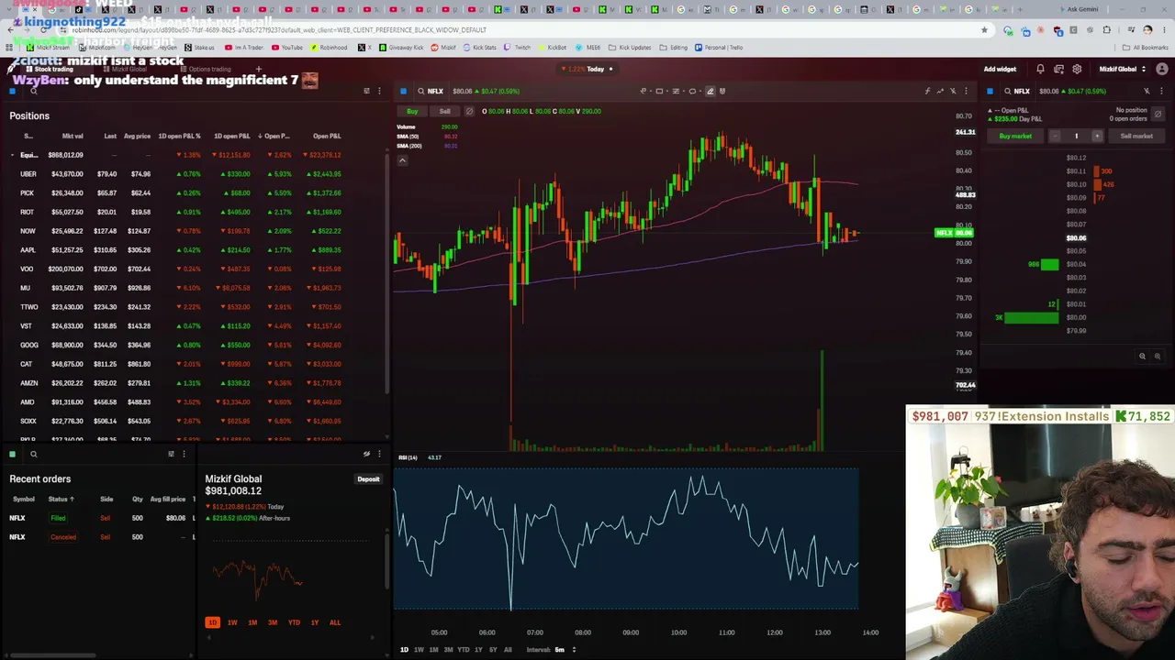This screenshot has width=1175, height=660.
Task: Search symbols in the Positions widget
Action: 34,91
